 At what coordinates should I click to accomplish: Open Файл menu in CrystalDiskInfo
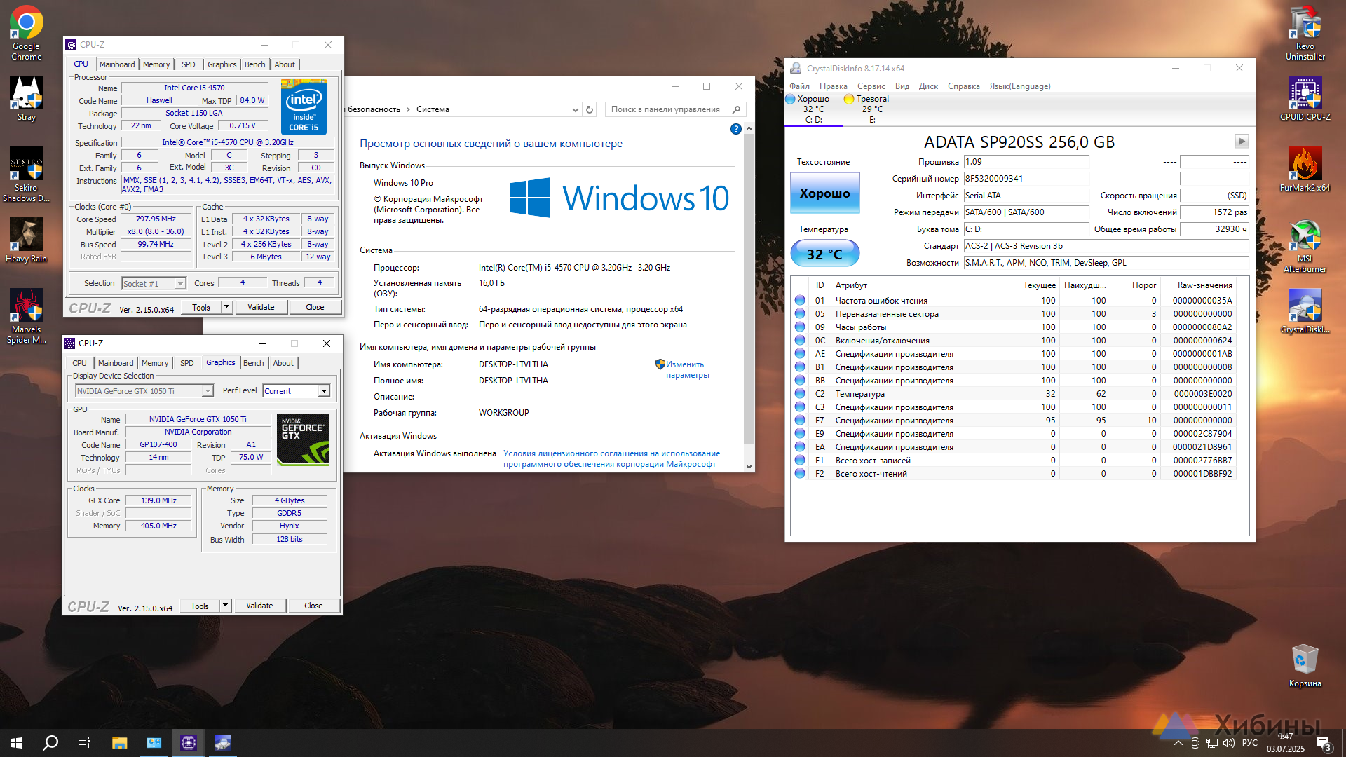click(x=800, y=86)
